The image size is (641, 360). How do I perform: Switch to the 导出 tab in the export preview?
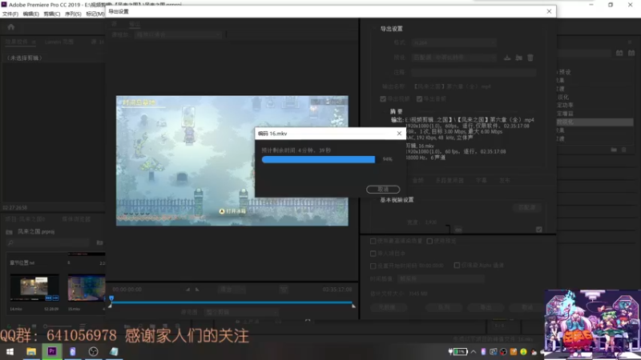135,24
